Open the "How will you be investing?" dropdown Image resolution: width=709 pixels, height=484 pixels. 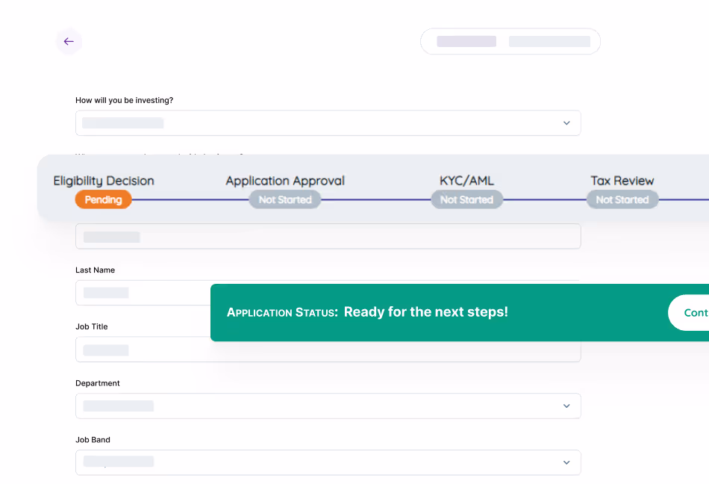(x=328, y=122)
